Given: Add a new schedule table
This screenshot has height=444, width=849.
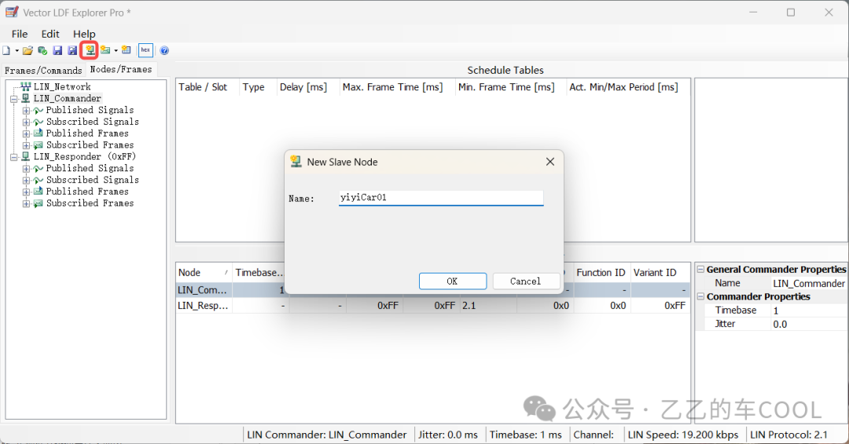Looking at the screenshot, I should click(x=126, y=50).
